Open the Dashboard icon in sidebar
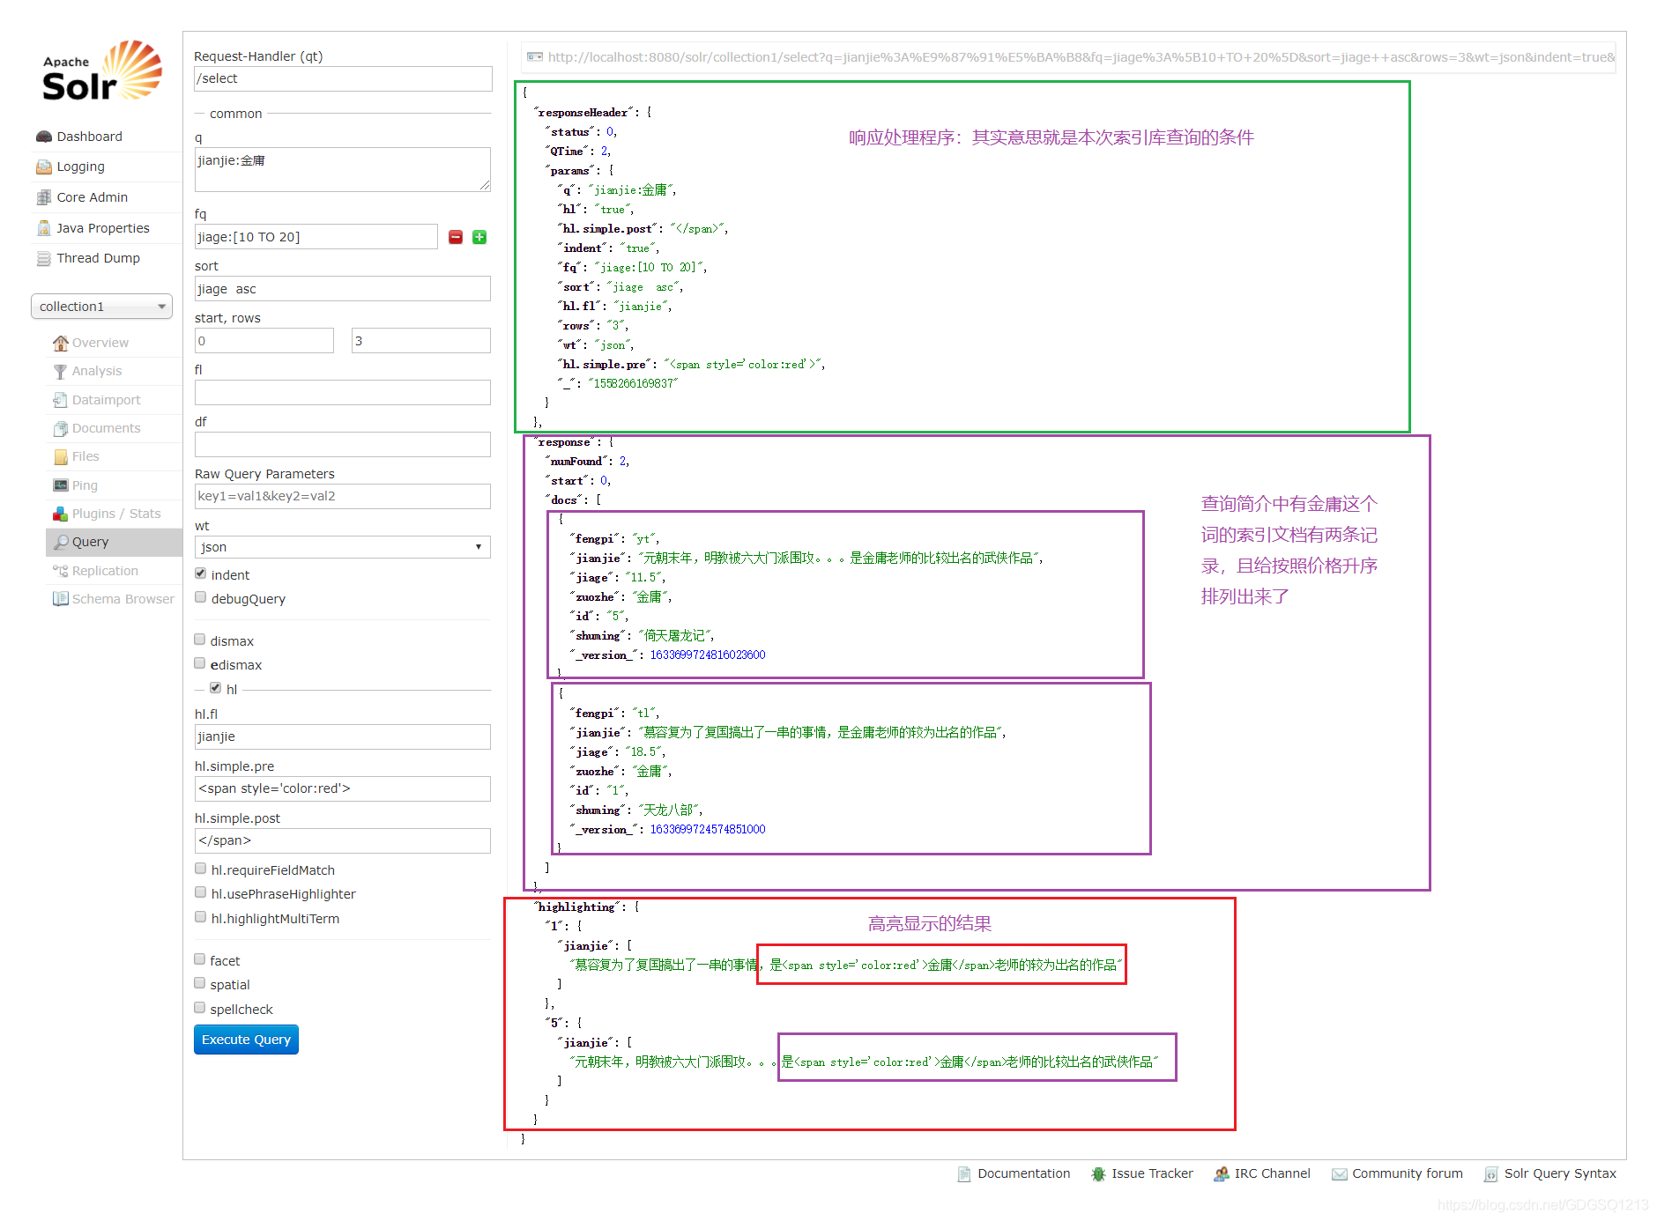The image size is (1657, 1221). pyautogui.click(x=44, y=137)
